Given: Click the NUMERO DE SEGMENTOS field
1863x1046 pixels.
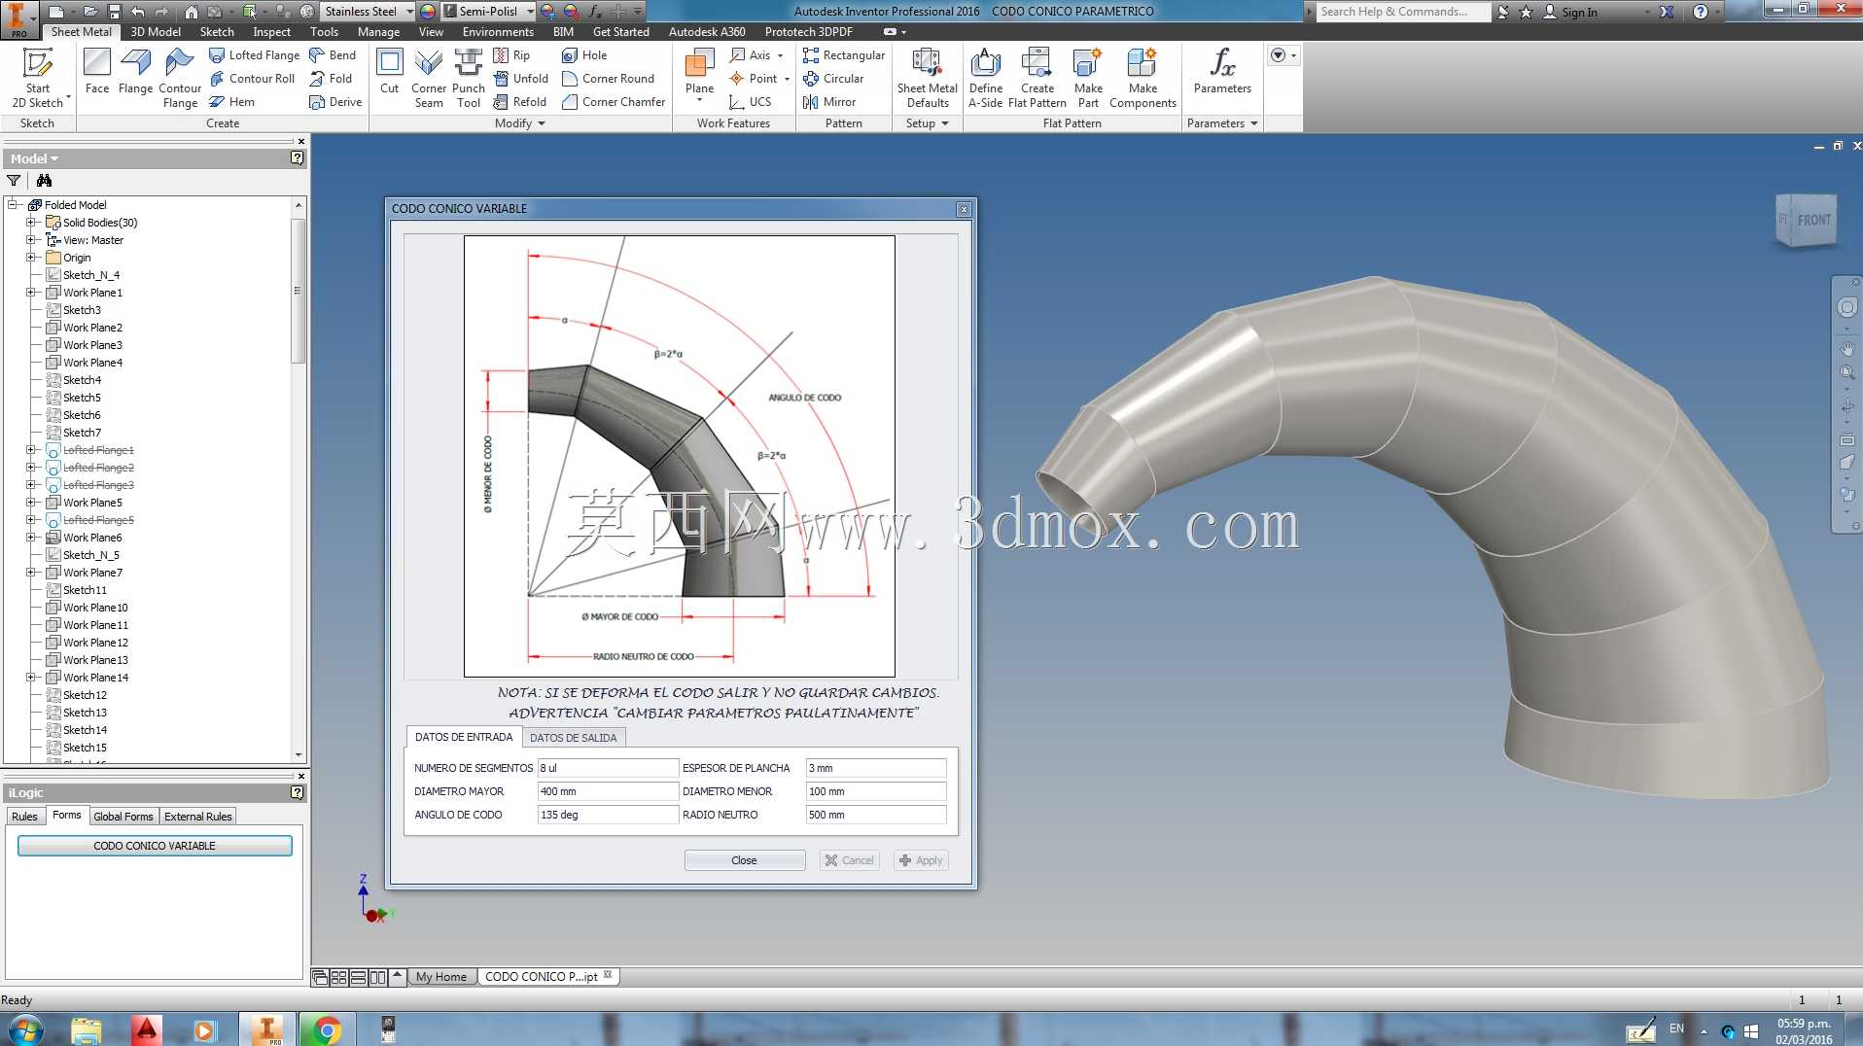Looking at the screenshot, I should [608, 768].
